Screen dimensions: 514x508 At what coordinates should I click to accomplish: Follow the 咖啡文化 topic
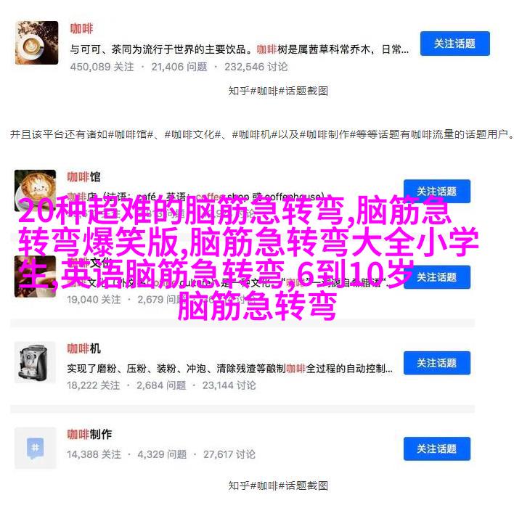[x=437, y=277]
